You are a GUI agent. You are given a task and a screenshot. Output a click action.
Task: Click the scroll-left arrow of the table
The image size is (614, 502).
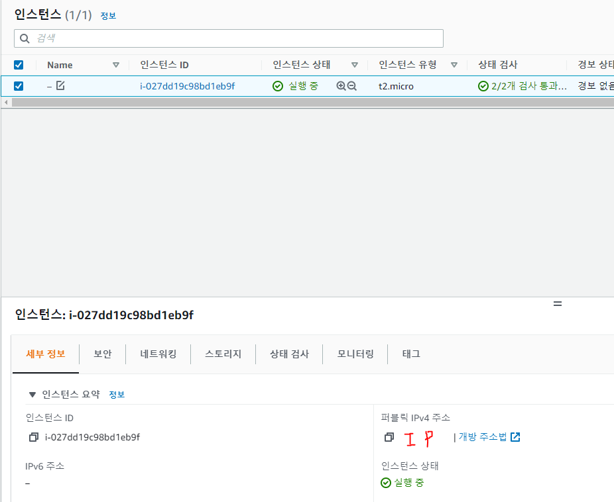coord(6,103)
